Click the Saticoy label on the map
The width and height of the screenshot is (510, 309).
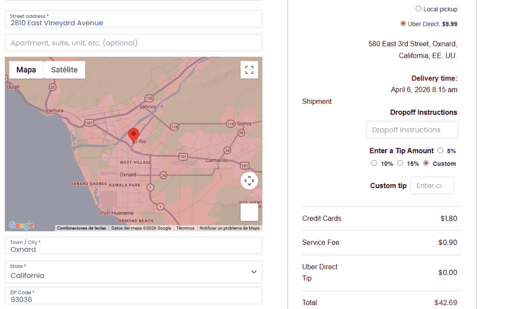tap(147, 106)
